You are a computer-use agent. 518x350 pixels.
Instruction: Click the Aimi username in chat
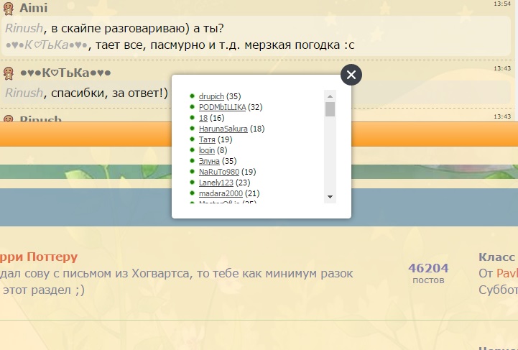[33, 8]
